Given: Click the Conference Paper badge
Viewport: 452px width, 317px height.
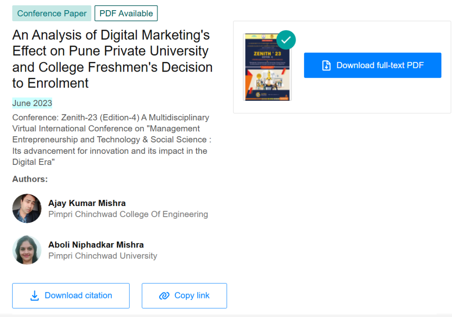Looking at the screenshot, I should point(52,13).
